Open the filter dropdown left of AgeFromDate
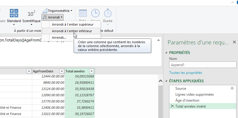 (29, 71)
